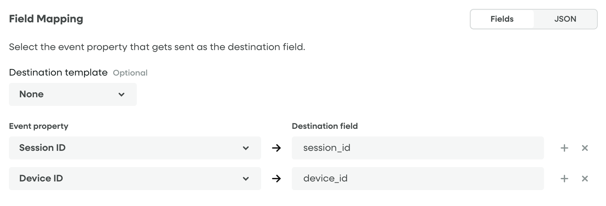The width and height of the screenshot is (606, 206).
Task: Click the chevron icon beside Session ID
Action: tap(245, 148)
